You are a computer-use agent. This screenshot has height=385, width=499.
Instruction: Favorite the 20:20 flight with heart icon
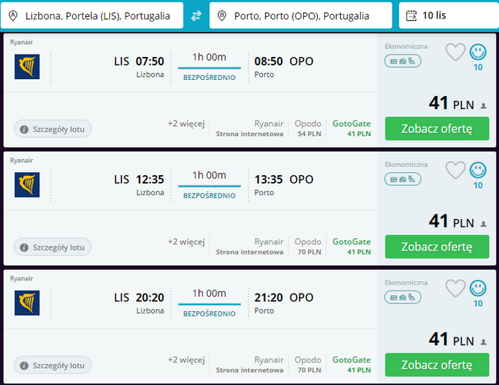tap(456, 288)
